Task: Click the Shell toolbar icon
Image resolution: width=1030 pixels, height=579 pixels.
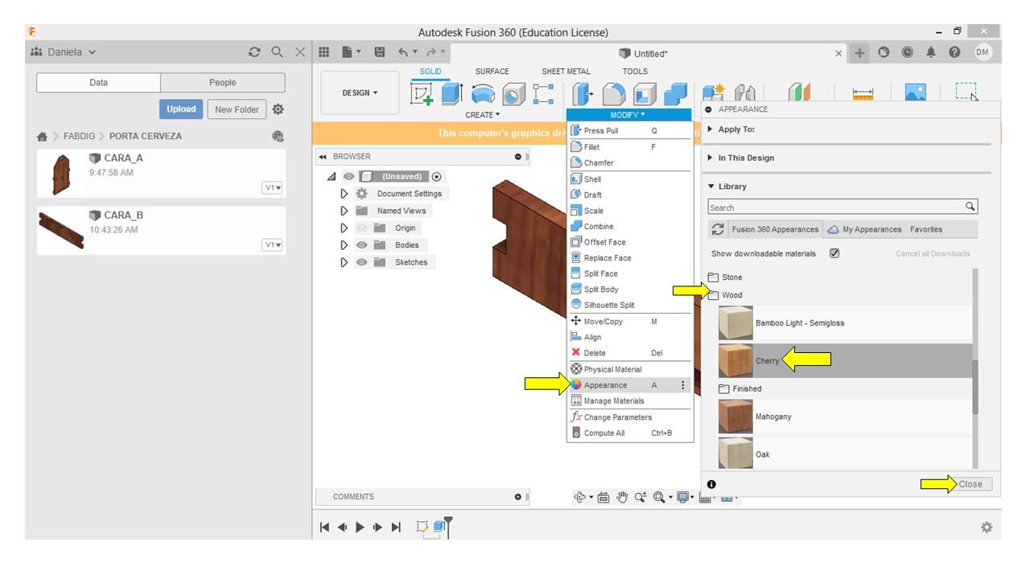Action: point(645,94)
